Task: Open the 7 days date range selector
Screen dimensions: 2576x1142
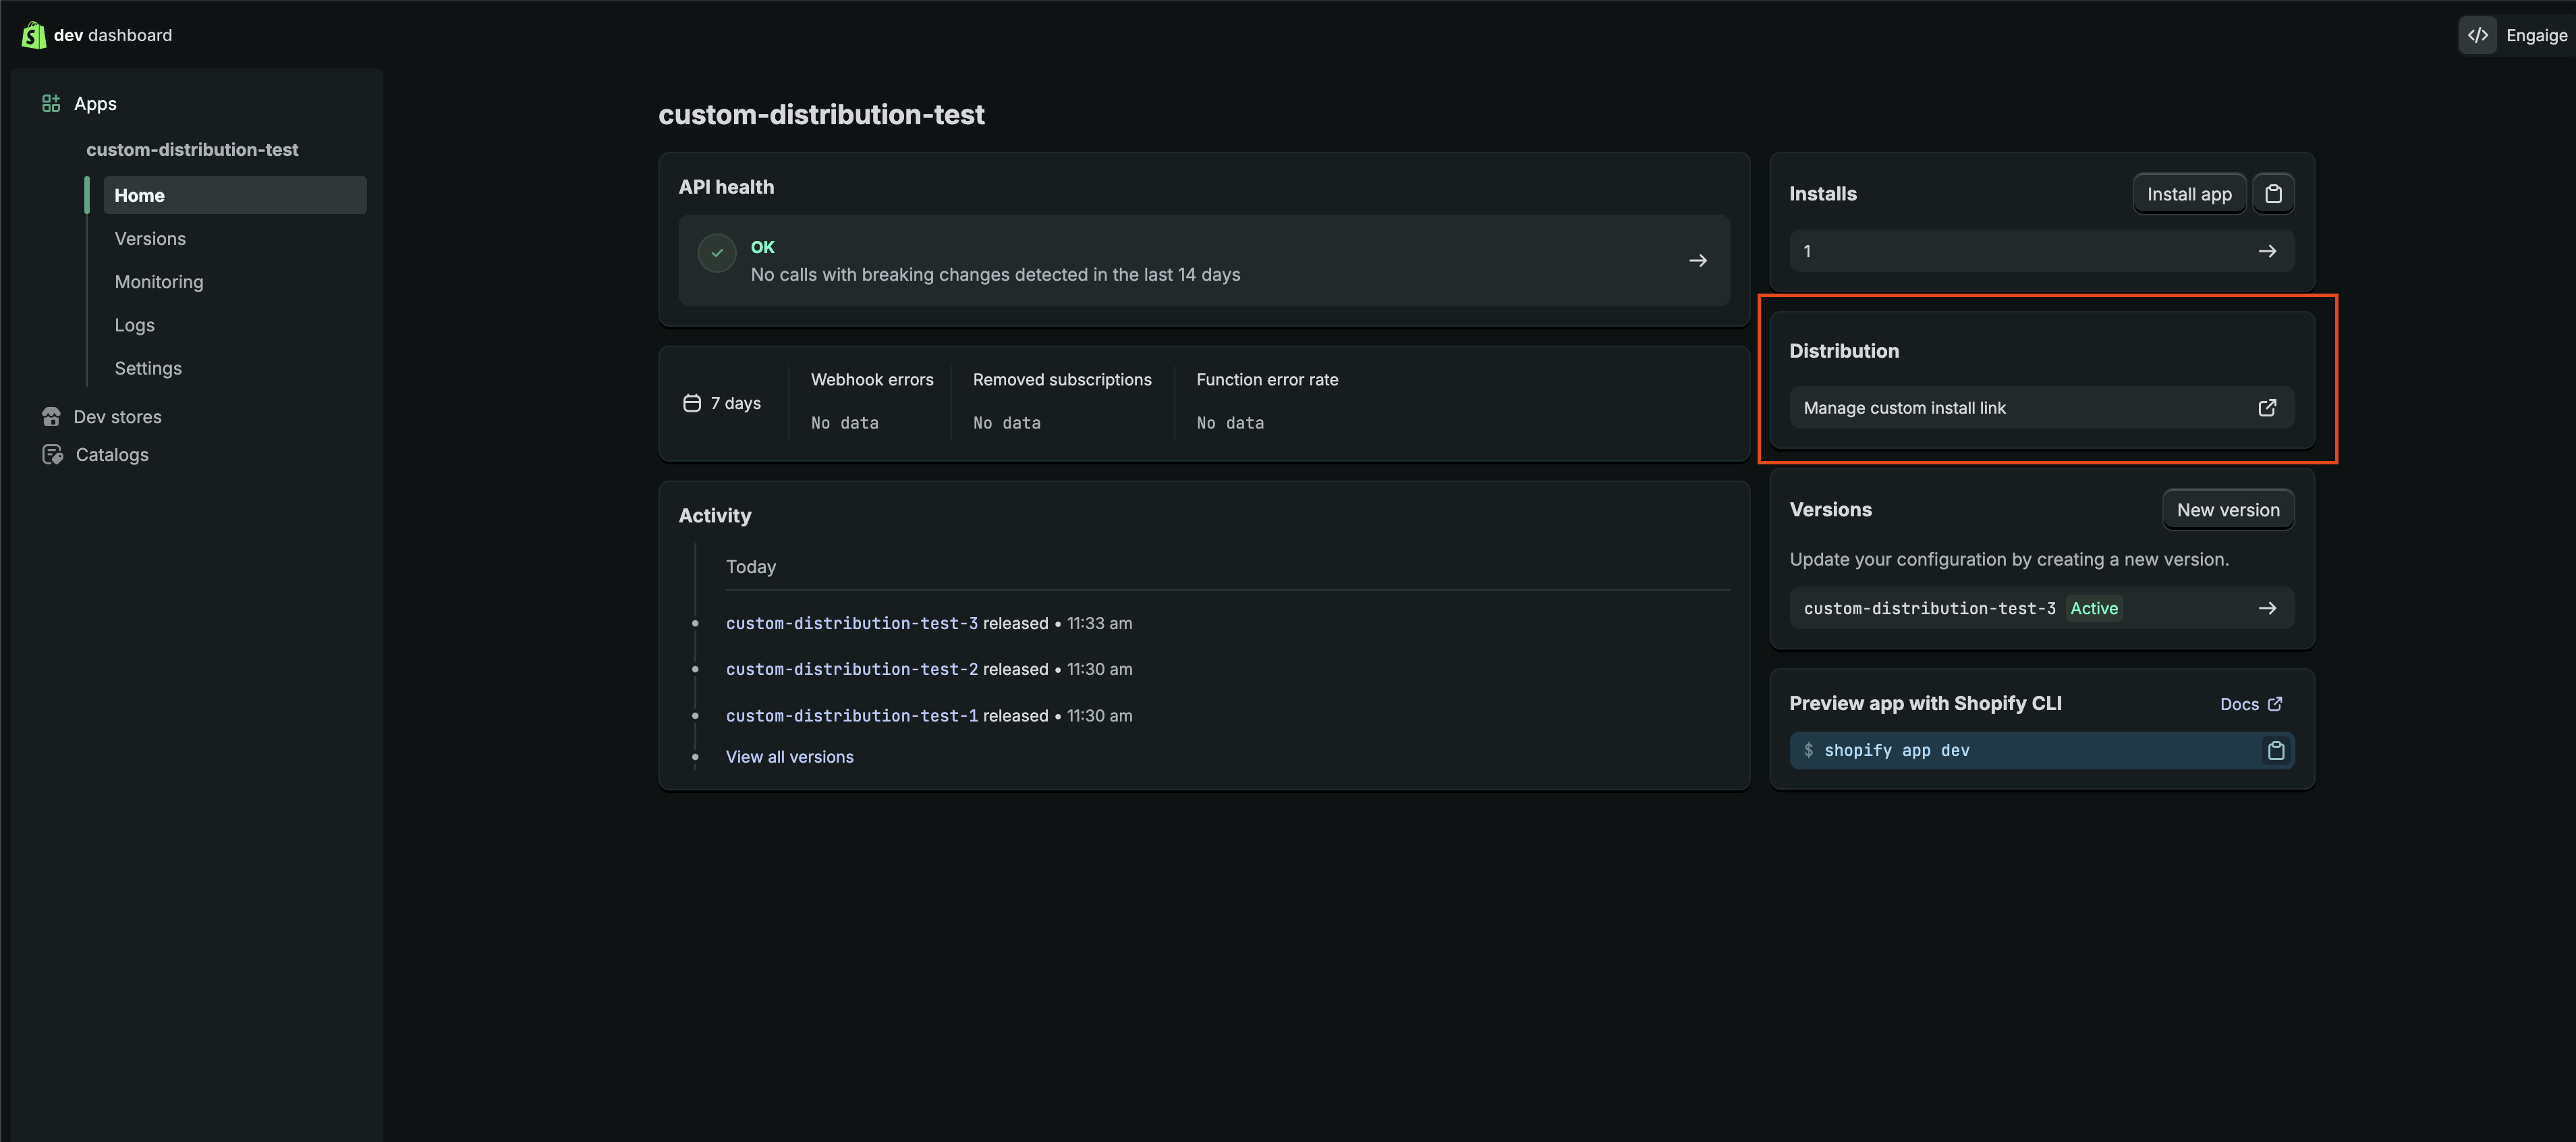Action: tap(722, 403)
